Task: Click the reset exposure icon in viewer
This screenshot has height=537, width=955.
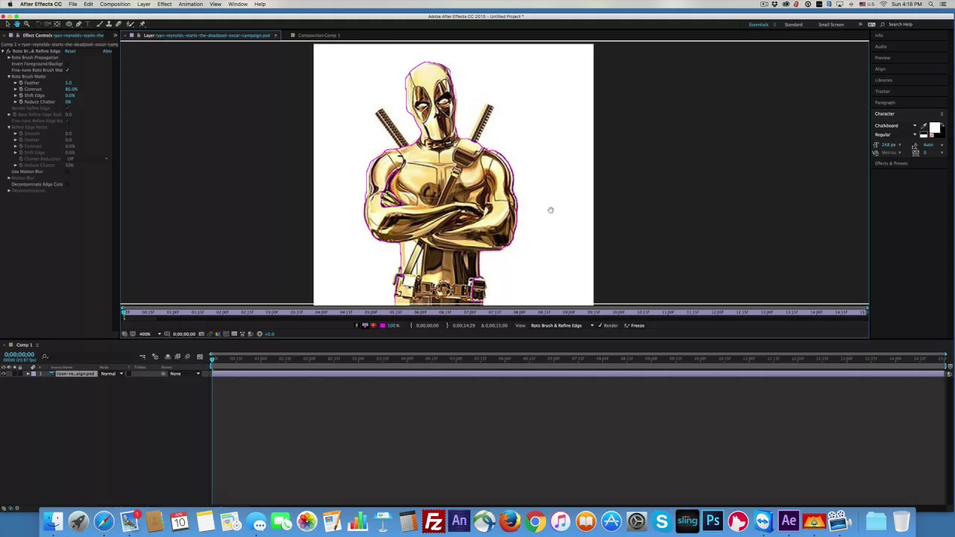Action: pyautogui.click(x=260, y=333)
